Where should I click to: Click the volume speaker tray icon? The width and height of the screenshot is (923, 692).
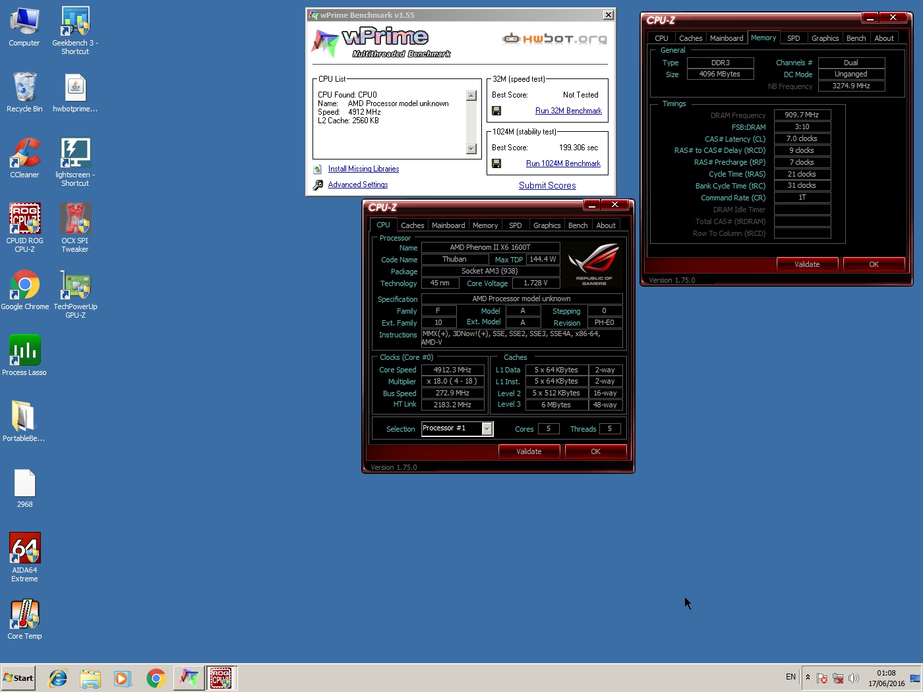pyautogui.click(x=854, y=678)
